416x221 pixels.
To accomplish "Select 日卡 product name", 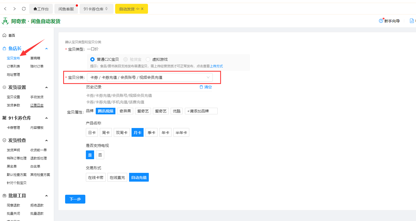I will pos(92,132).
